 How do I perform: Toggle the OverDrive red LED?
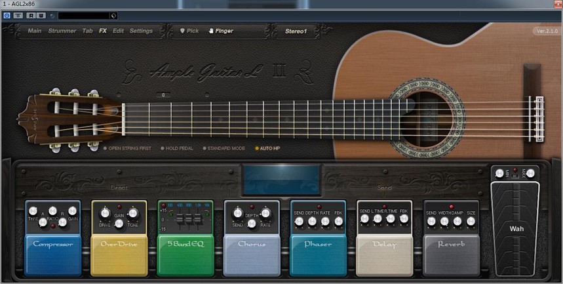tap(119, 207)
